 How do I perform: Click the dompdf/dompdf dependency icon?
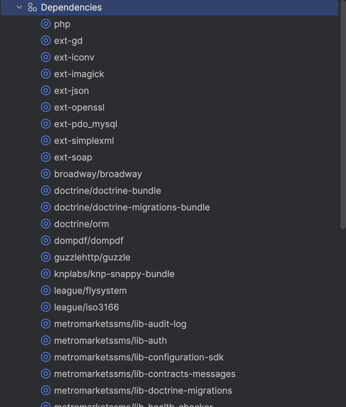(x=46, y=240)
